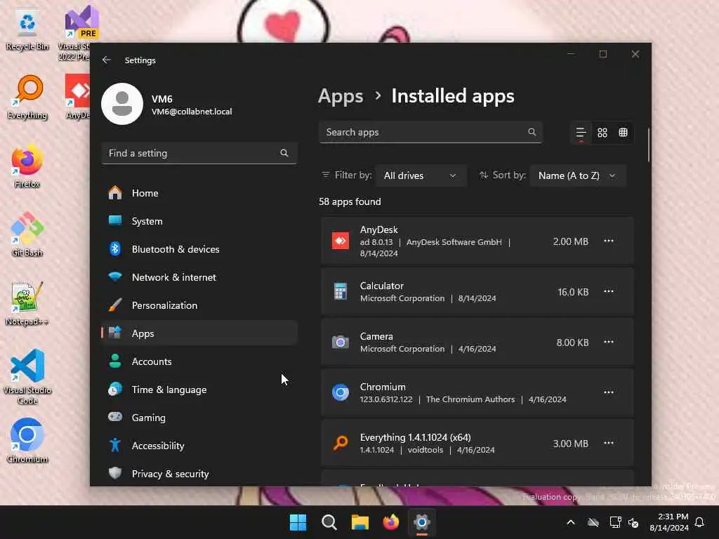Click 'AnyDesk Software GmbH' publisher text

(454, 242)
